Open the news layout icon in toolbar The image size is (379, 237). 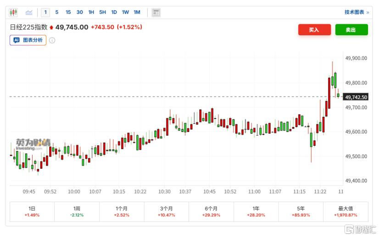coord(156,12)
